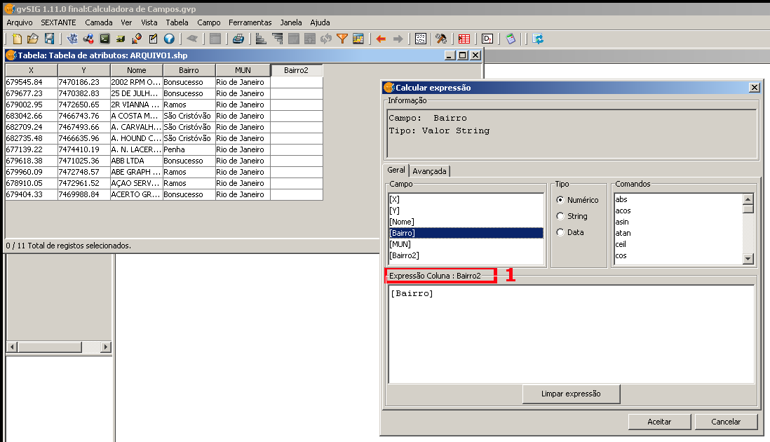Select [MUN] in the Campo list
This screenshot has height=442, width=770.
(400, 244)
